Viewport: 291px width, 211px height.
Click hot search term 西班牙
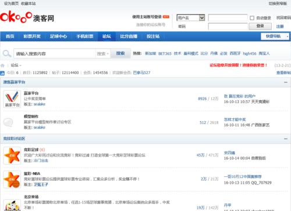click(x=235, y=53)
